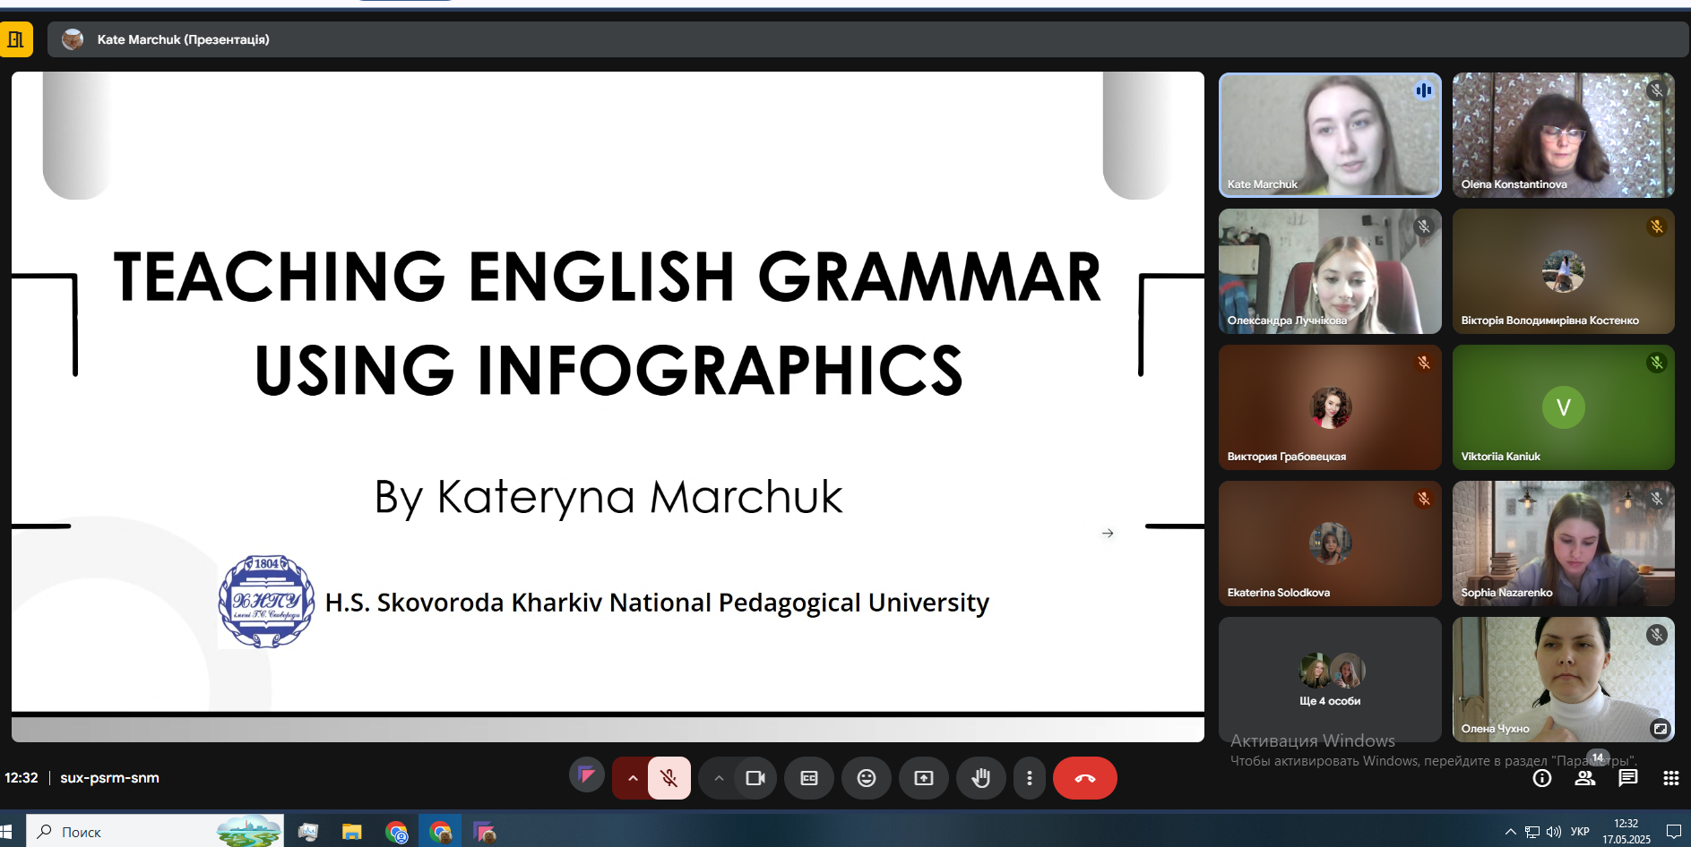Select Виктория Грабовецкая's tile

coord(1330,407)
